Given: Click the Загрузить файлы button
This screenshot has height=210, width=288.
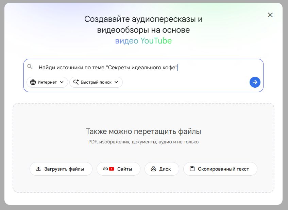Looking at the screenshot, I should (61, 169).
